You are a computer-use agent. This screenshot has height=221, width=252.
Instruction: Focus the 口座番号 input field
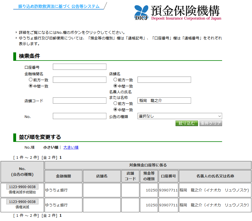80,67
